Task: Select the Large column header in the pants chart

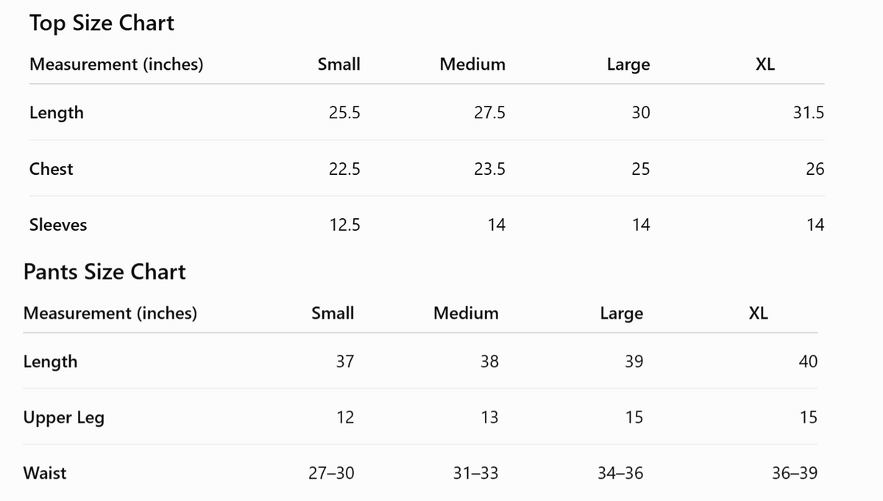Action: (x=622, y=314)
